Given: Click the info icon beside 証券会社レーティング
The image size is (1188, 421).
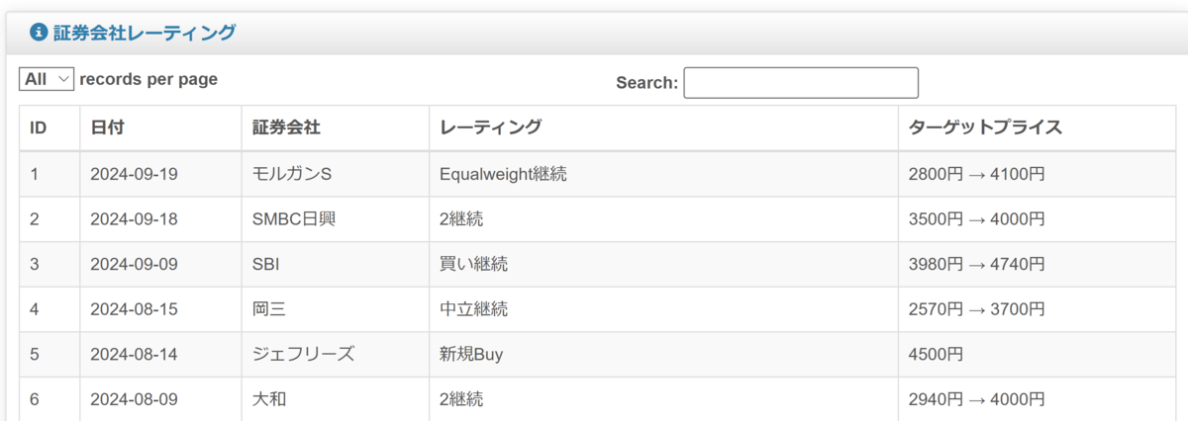Looking at the screenshot, I should (39, 33).
